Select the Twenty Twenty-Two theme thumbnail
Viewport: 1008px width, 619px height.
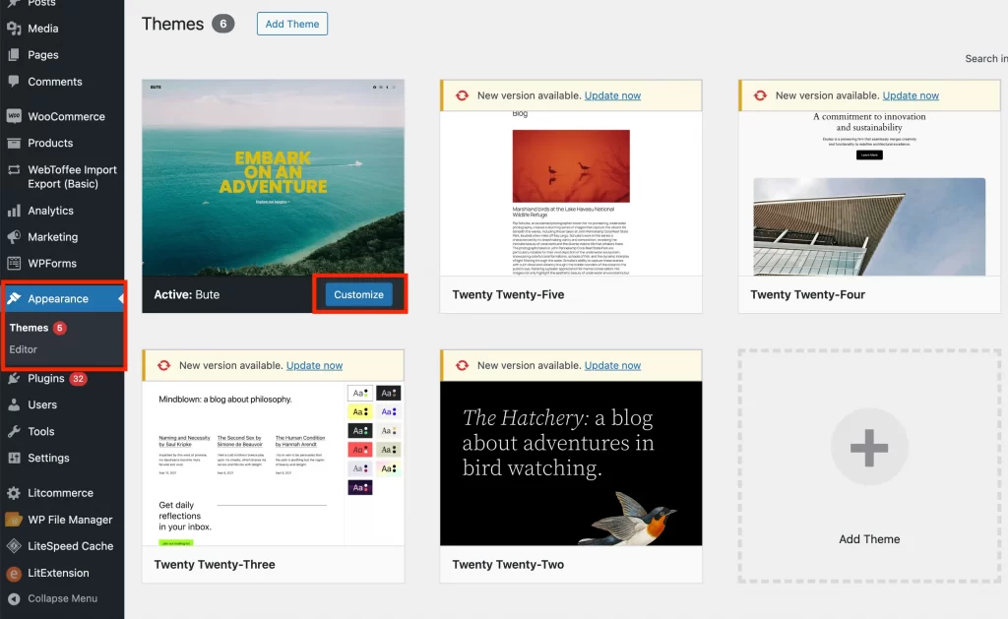pyautogui.click(x=571, y=463)
